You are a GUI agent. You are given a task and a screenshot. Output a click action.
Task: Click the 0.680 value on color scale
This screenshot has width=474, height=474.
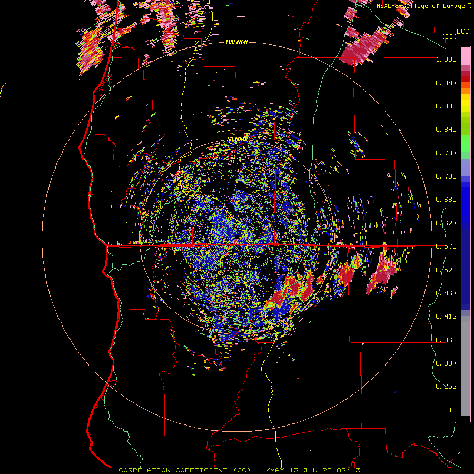pos(446,200)
